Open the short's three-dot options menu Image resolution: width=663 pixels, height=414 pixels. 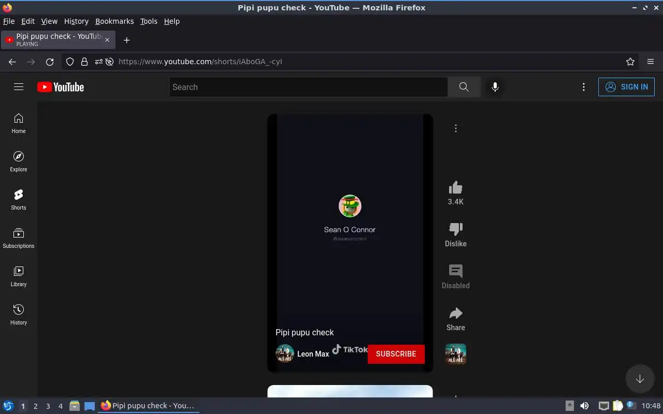point(456,128)
